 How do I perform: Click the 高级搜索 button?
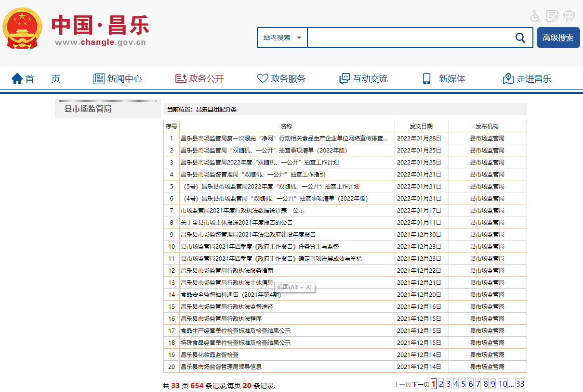pyautogui.click(x=558, y=38)
